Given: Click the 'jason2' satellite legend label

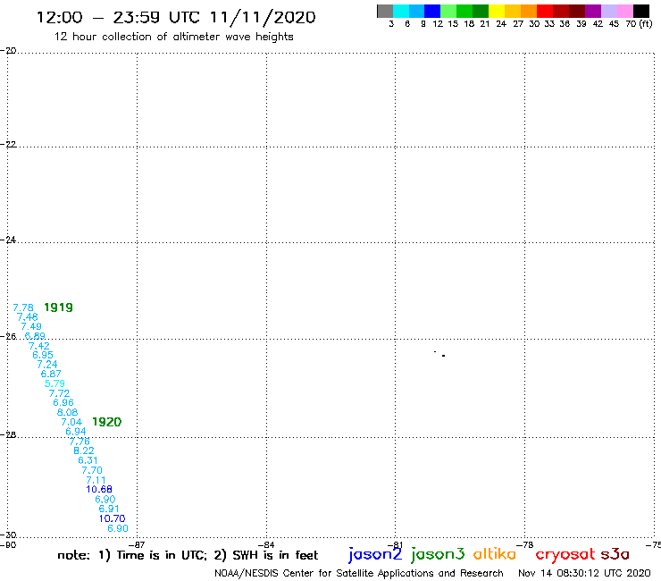Looking at the screenshot, I should tap(375, 554).
